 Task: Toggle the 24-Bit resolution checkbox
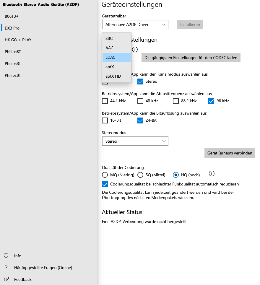140,120
